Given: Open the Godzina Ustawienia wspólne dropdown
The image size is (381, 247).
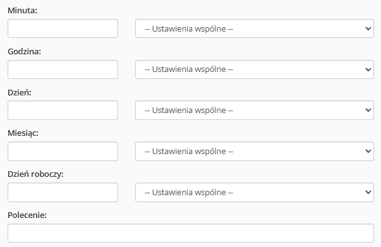Looking at the screenshot, I should 255,69.
